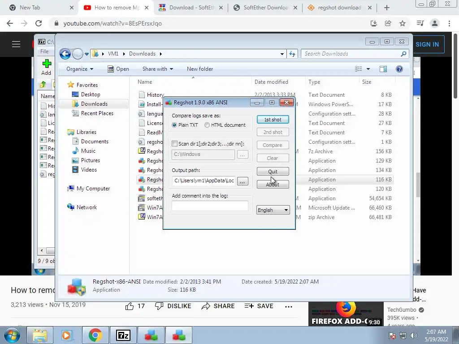The image size is (459, 344).
Task: Click the Output path browse button
Action: (x=242, y=181)
